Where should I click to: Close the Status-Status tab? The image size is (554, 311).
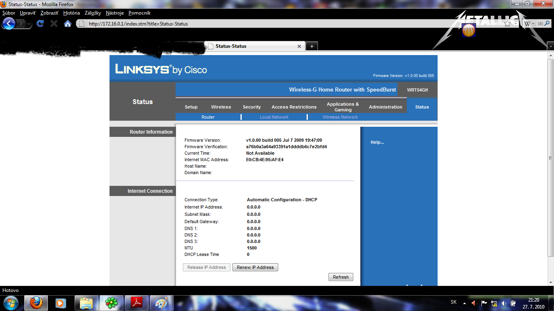tap(299, 46)
